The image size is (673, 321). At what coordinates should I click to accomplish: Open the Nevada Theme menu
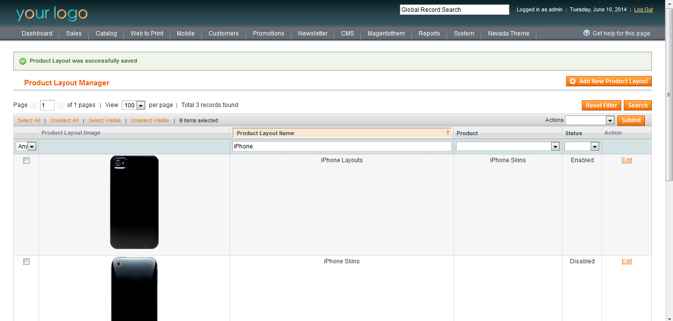click(509, 34)
